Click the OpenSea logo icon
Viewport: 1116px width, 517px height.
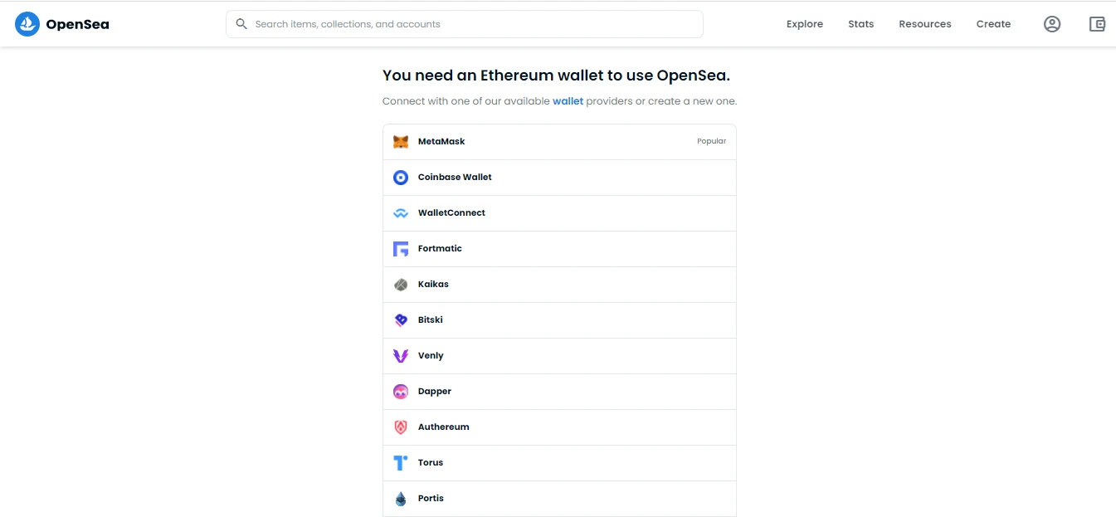[27, 24]
